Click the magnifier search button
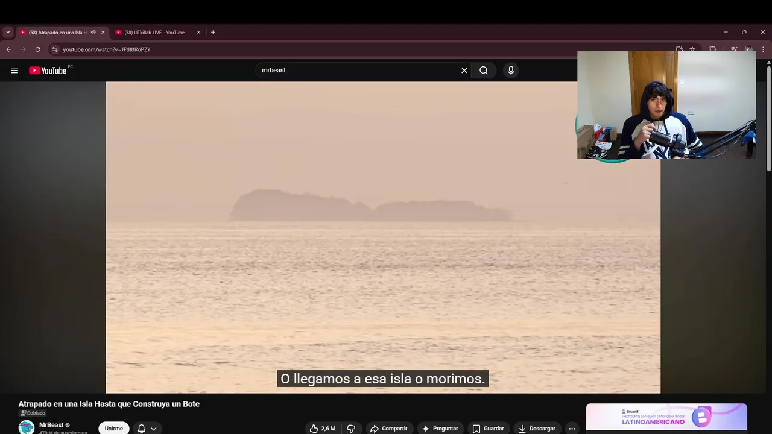Image resolution: width=772 pixels, height=434 pixels. point(484,71)
